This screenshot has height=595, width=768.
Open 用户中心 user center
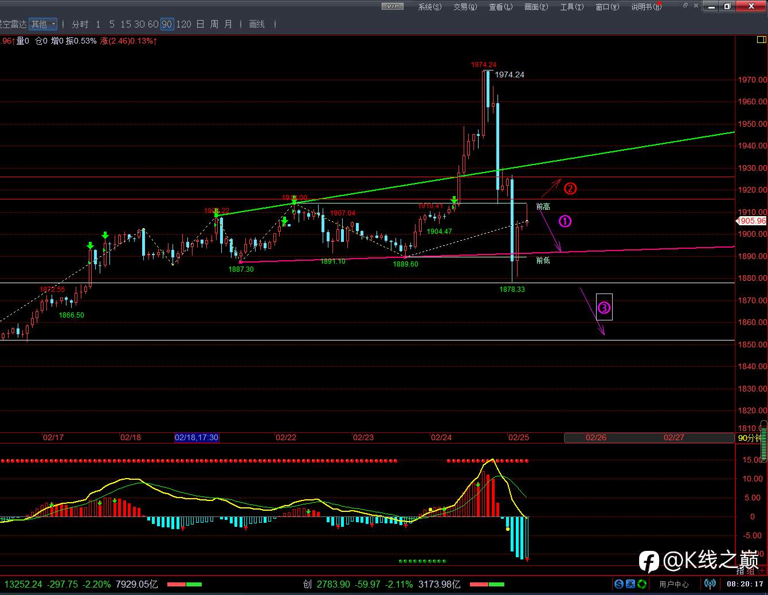point(674,584)
